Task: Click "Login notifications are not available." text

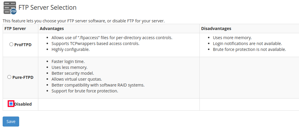Action: click(247, 44)
